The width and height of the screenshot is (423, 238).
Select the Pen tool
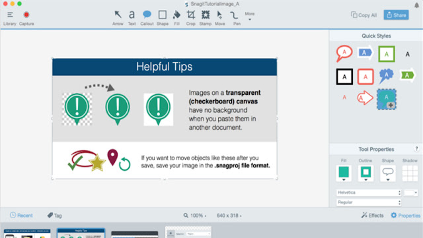[x=237, y=18]
